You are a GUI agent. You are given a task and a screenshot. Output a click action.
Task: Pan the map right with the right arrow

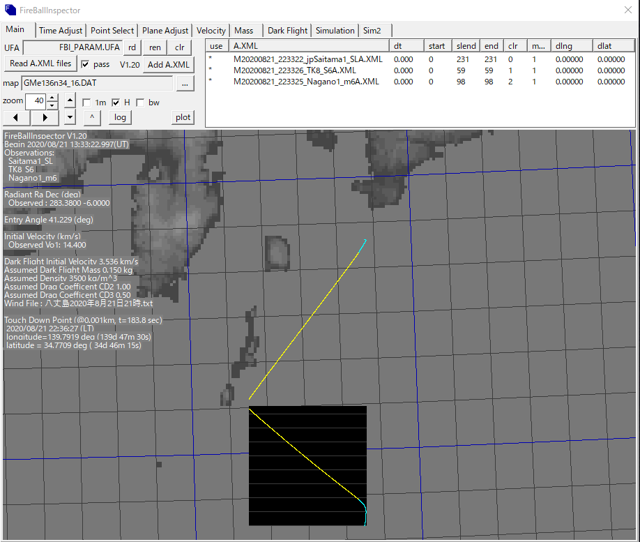[x=45, y=117]
